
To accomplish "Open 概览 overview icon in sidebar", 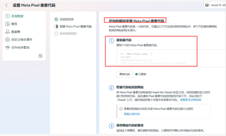I will point(8,24).
